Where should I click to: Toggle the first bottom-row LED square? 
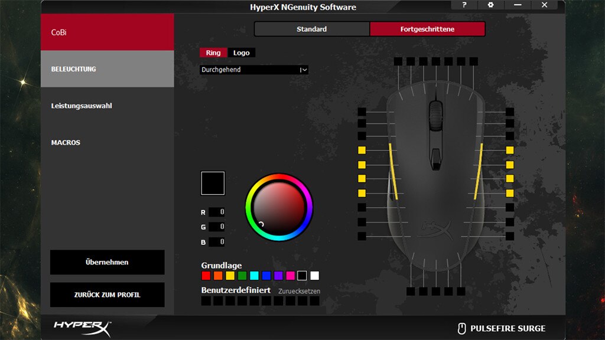point(411,291)
